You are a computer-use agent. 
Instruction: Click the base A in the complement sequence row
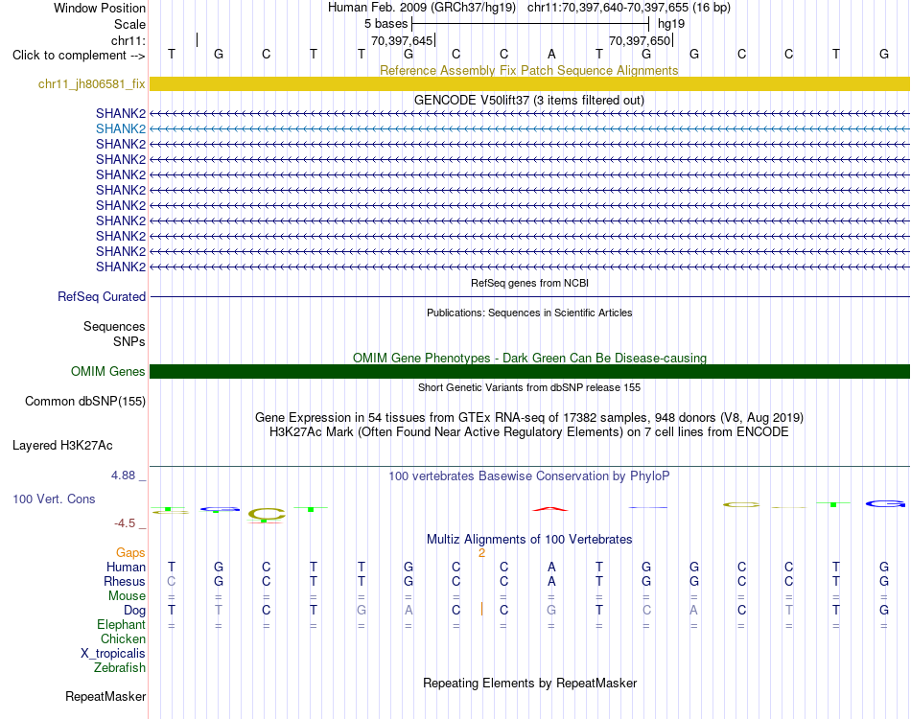(551, 54)
